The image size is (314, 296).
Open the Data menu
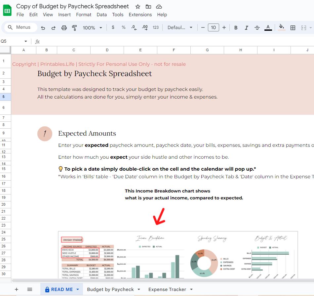pyautogui.click(x=102, y=15)
